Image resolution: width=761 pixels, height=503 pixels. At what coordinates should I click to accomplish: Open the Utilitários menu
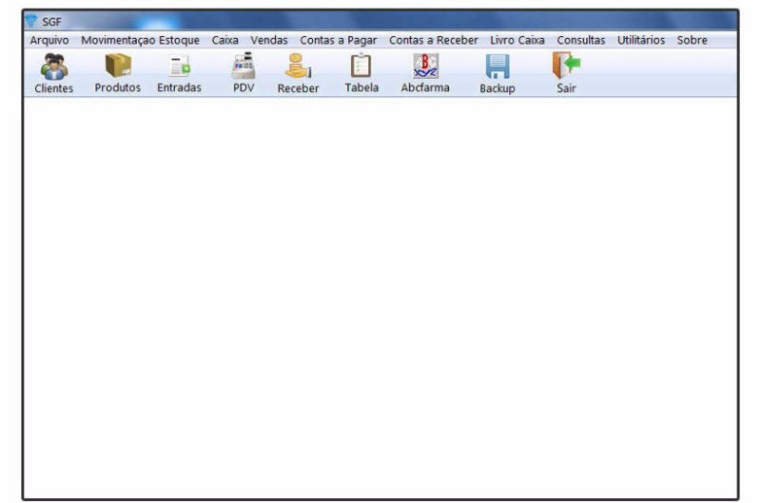pyautogui.click(x=640, y=41)
